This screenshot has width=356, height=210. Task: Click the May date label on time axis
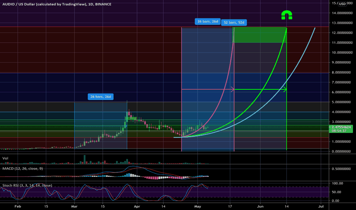[x=197, y=206]
